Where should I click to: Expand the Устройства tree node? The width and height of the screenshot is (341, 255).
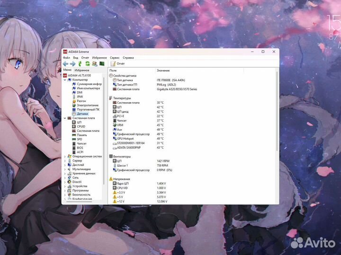tap(65, 186)
